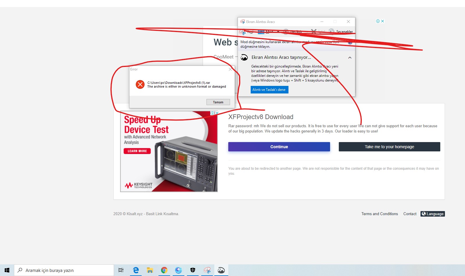The height and width of the screenshot is (276, 465).
Task: Click the 'Aramak için buraya yazın' search box
Action: coord(64,270)
